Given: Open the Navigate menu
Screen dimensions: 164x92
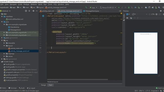Looking at the screenshot, I should (x=13, y=4).
